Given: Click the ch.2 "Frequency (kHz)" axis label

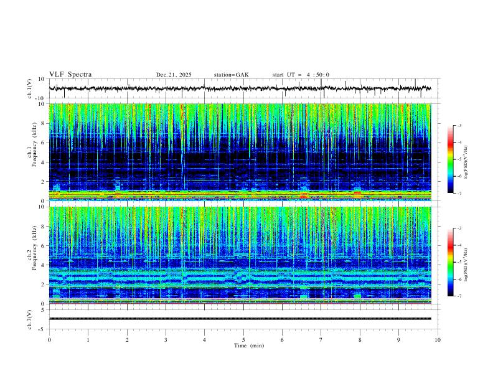Looking at the screenshot, I should tap(34, 248).
